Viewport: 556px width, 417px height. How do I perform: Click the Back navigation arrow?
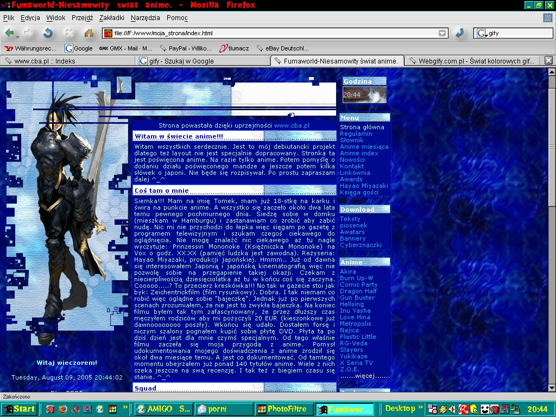click(9, 33)
